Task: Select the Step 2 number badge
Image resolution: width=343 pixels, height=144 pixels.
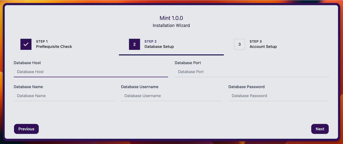Action: pos(135,44)
